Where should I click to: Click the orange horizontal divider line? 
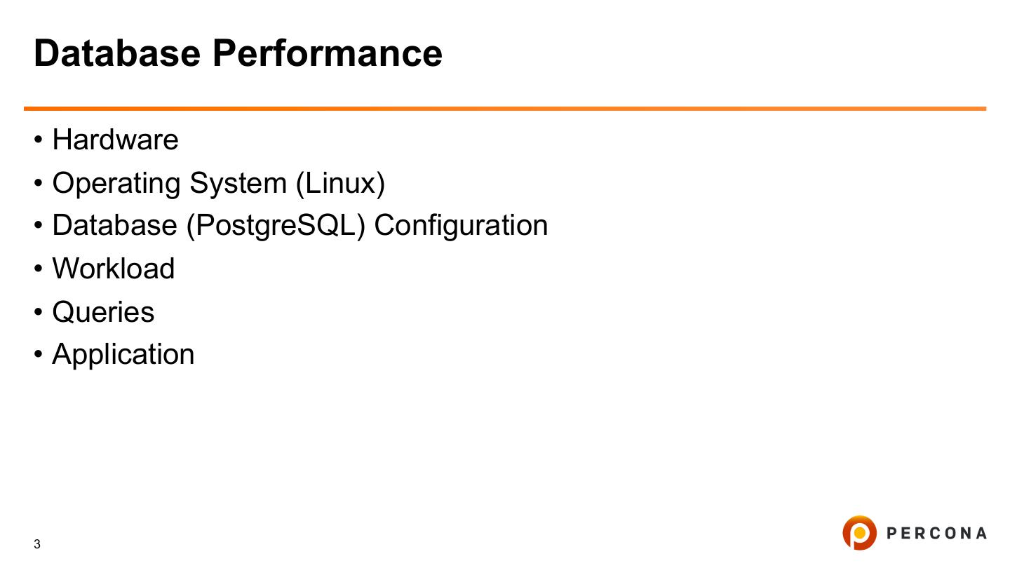tap(505, 109)
